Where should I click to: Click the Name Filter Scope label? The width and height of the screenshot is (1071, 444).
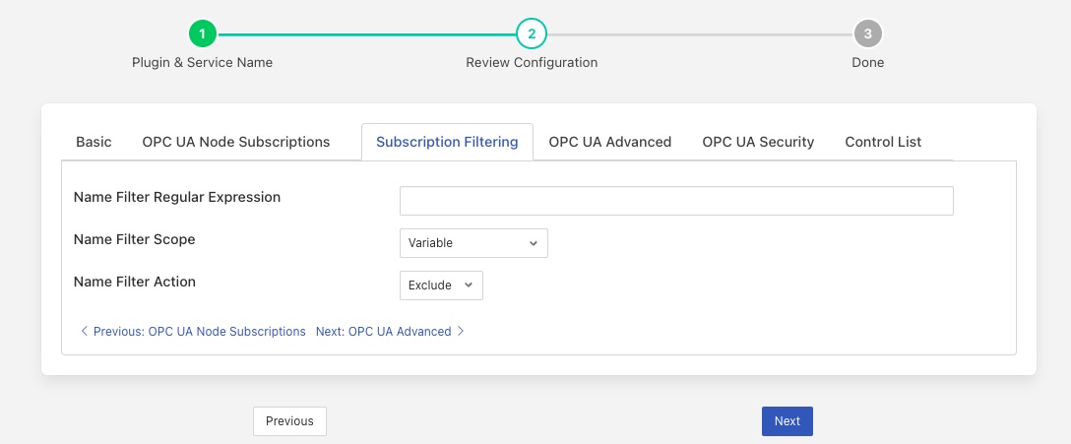pyautogui.click(x=134, y=239)
